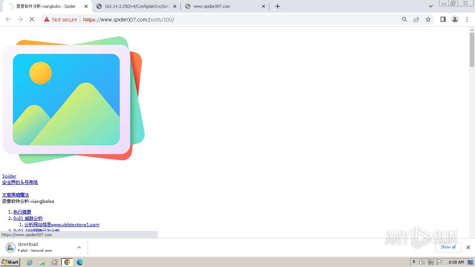Bookmark this page with the star
Viewport: 475px width, 267px height.
pos(428,19)
